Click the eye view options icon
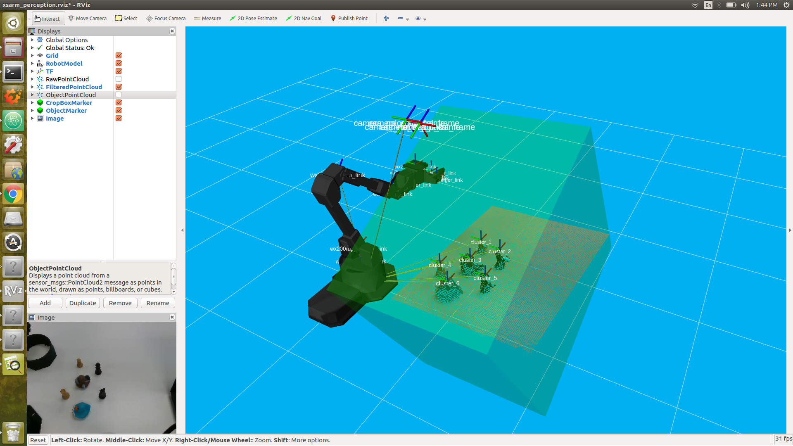 point(418,19)
